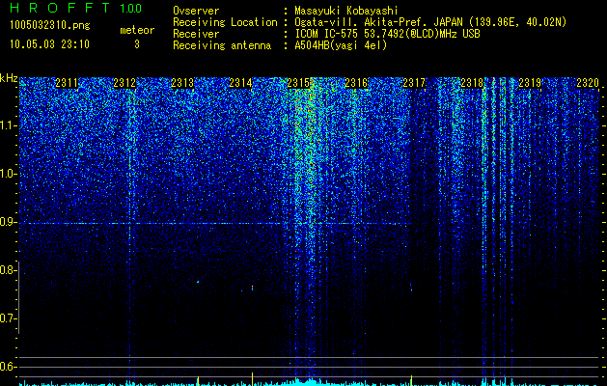The image size is (607, 386).
Task: Click the version number 1.0.0
Action: (x=131, y=8)
